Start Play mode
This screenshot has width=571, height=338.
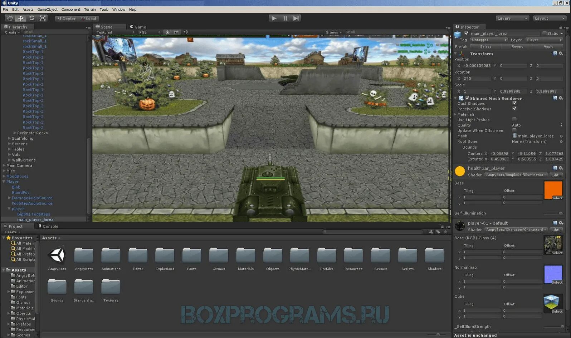(x=274, y=18)
